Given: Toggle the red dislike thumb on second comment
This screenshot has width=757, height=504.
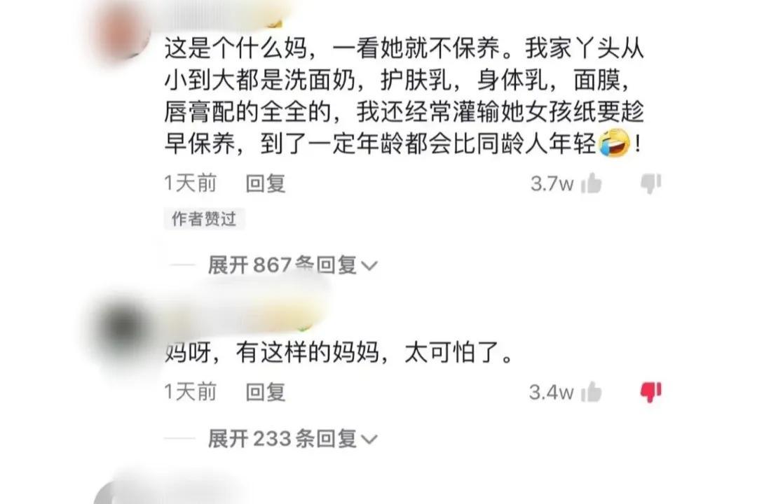Looking at the screenshot, I should click(x=650, y=392).
